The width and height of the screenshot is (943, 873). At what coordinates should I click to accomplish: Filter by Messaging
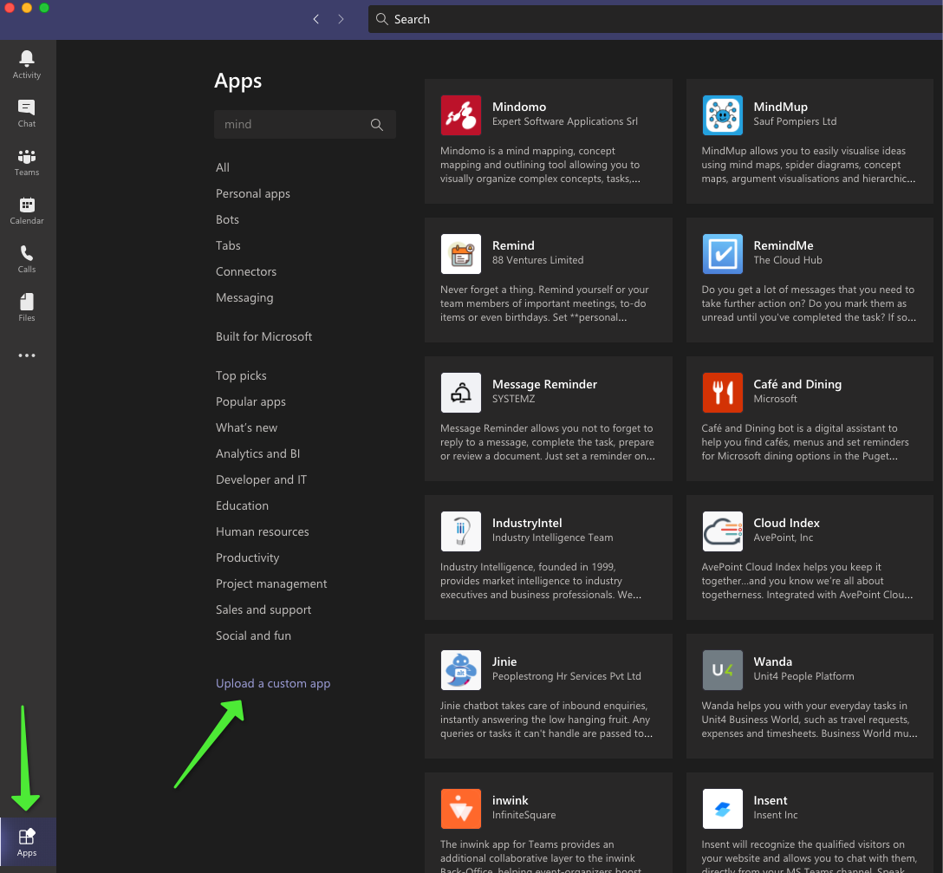pyautogui.click(x=244, y=298)
